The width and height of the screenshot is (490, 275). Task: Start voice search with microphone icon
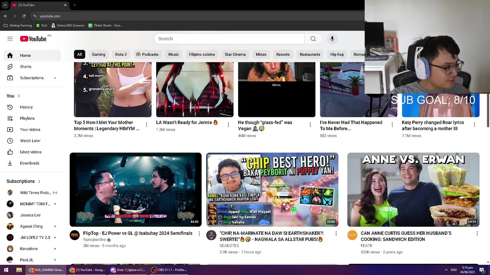[332, 39]
